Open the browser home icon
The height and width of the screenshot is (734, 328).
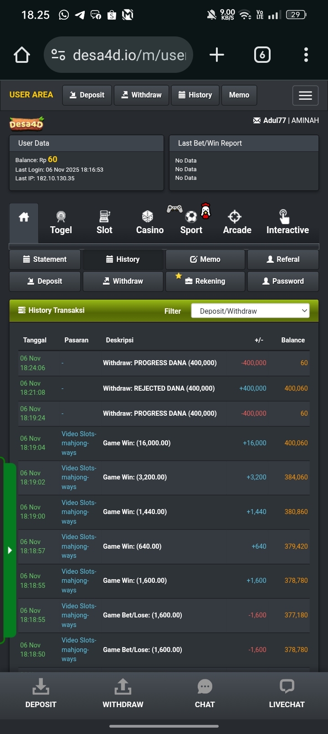pos(22,55)
